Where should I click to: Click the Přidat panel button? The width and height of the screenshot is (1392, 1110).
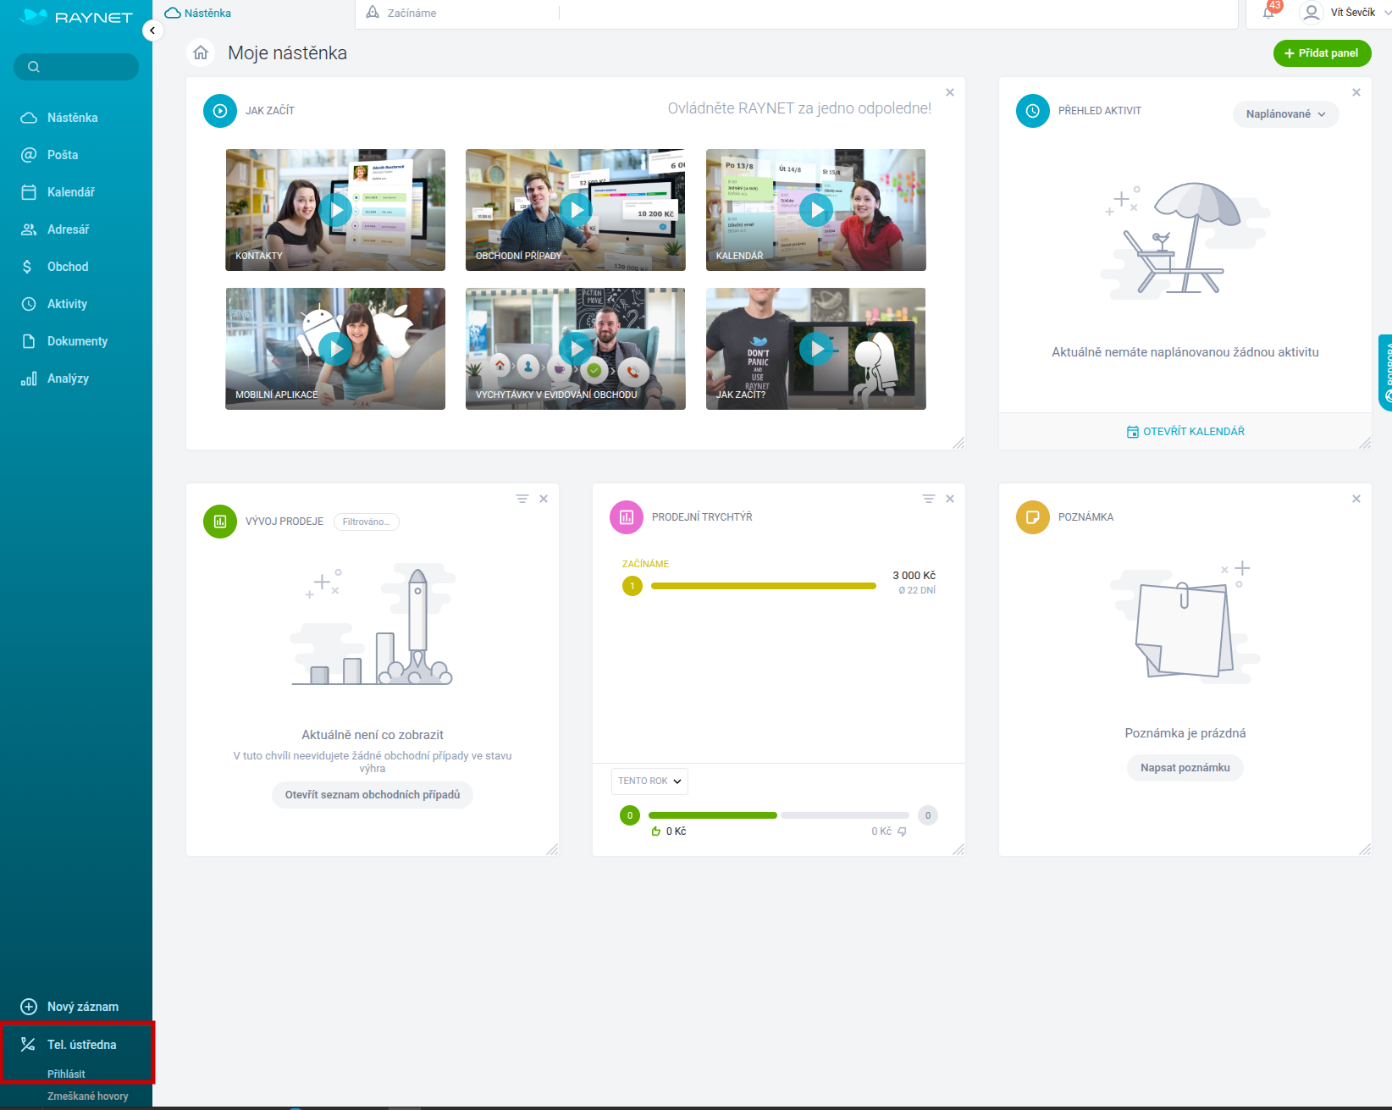pyautogui.click(x=1322, y=52)
